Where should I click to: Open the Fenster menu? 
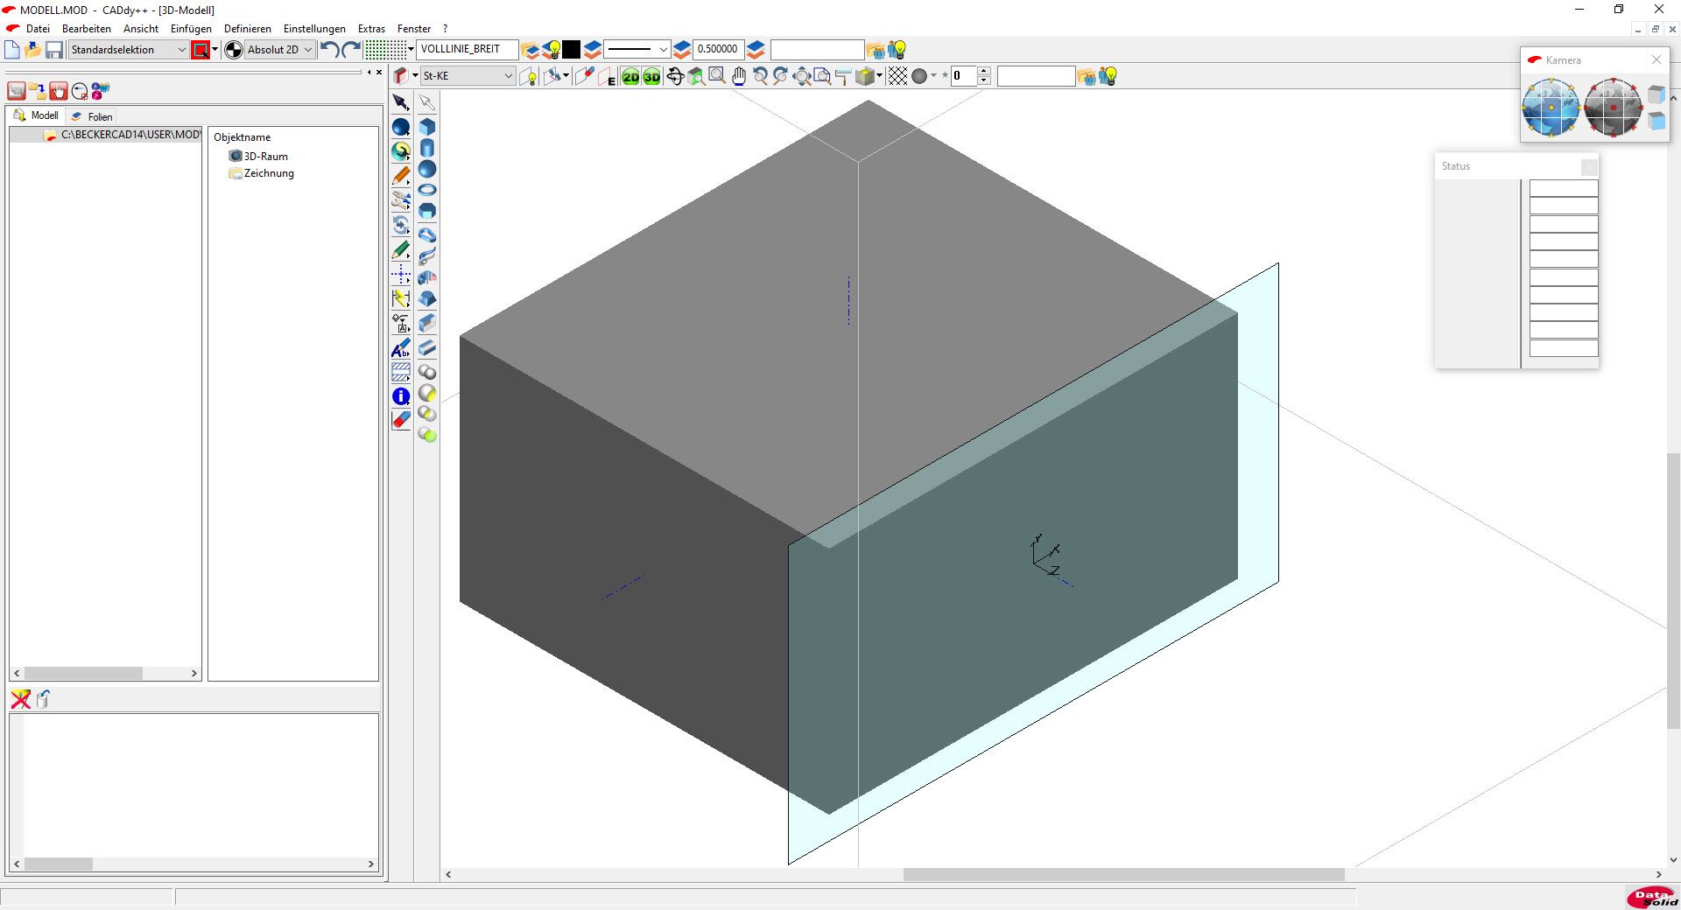tap(414, 29)
